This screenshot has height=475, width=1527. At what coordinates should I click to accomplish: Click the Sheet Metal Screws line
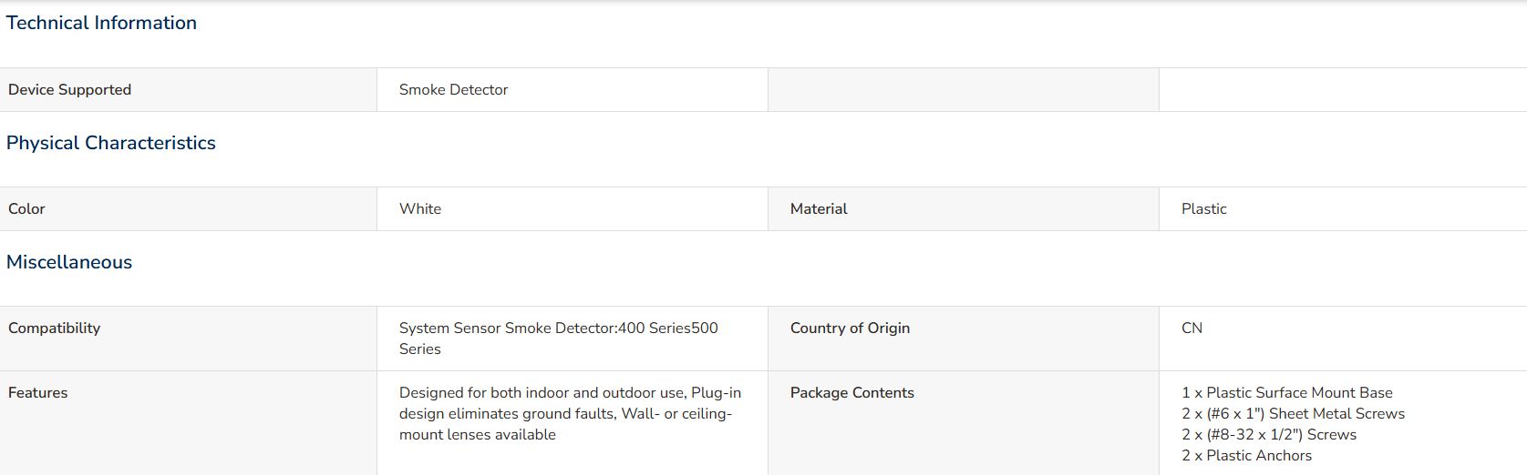[x=1294, y=414]
